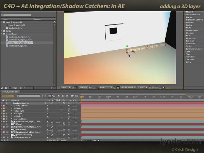Screen dimensions: 204x153
Task: Click the Toggle Switches / Modes button
Action: pyautogui.click(x=56, y=140)
